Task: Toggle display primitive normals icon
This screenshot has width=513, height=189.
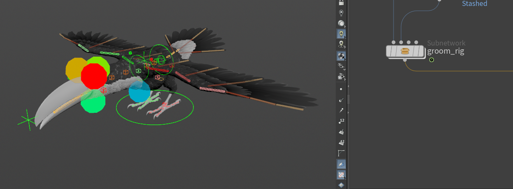Action: click(341, 132)
